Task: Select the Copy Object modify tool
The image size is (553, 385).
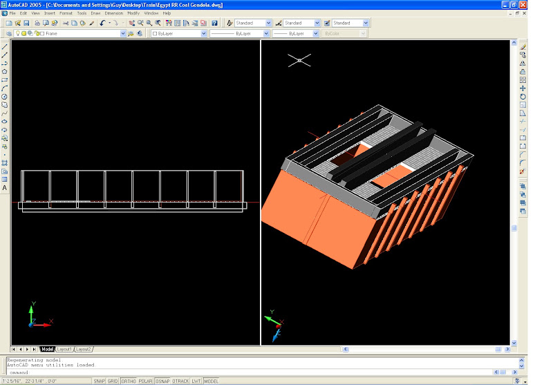Action: [x=523, y=55]
